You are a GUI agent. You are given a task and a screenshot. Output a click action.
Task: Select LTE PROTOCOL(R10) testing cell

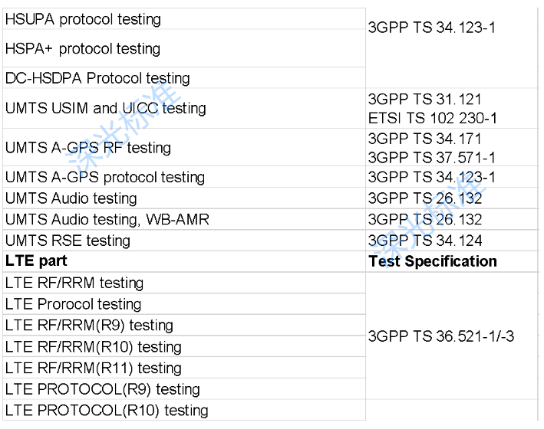point(106,411)
